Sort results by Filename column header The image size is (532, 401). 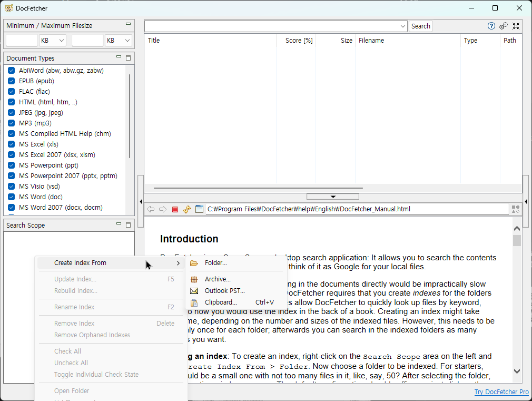(x=408, y=41)
